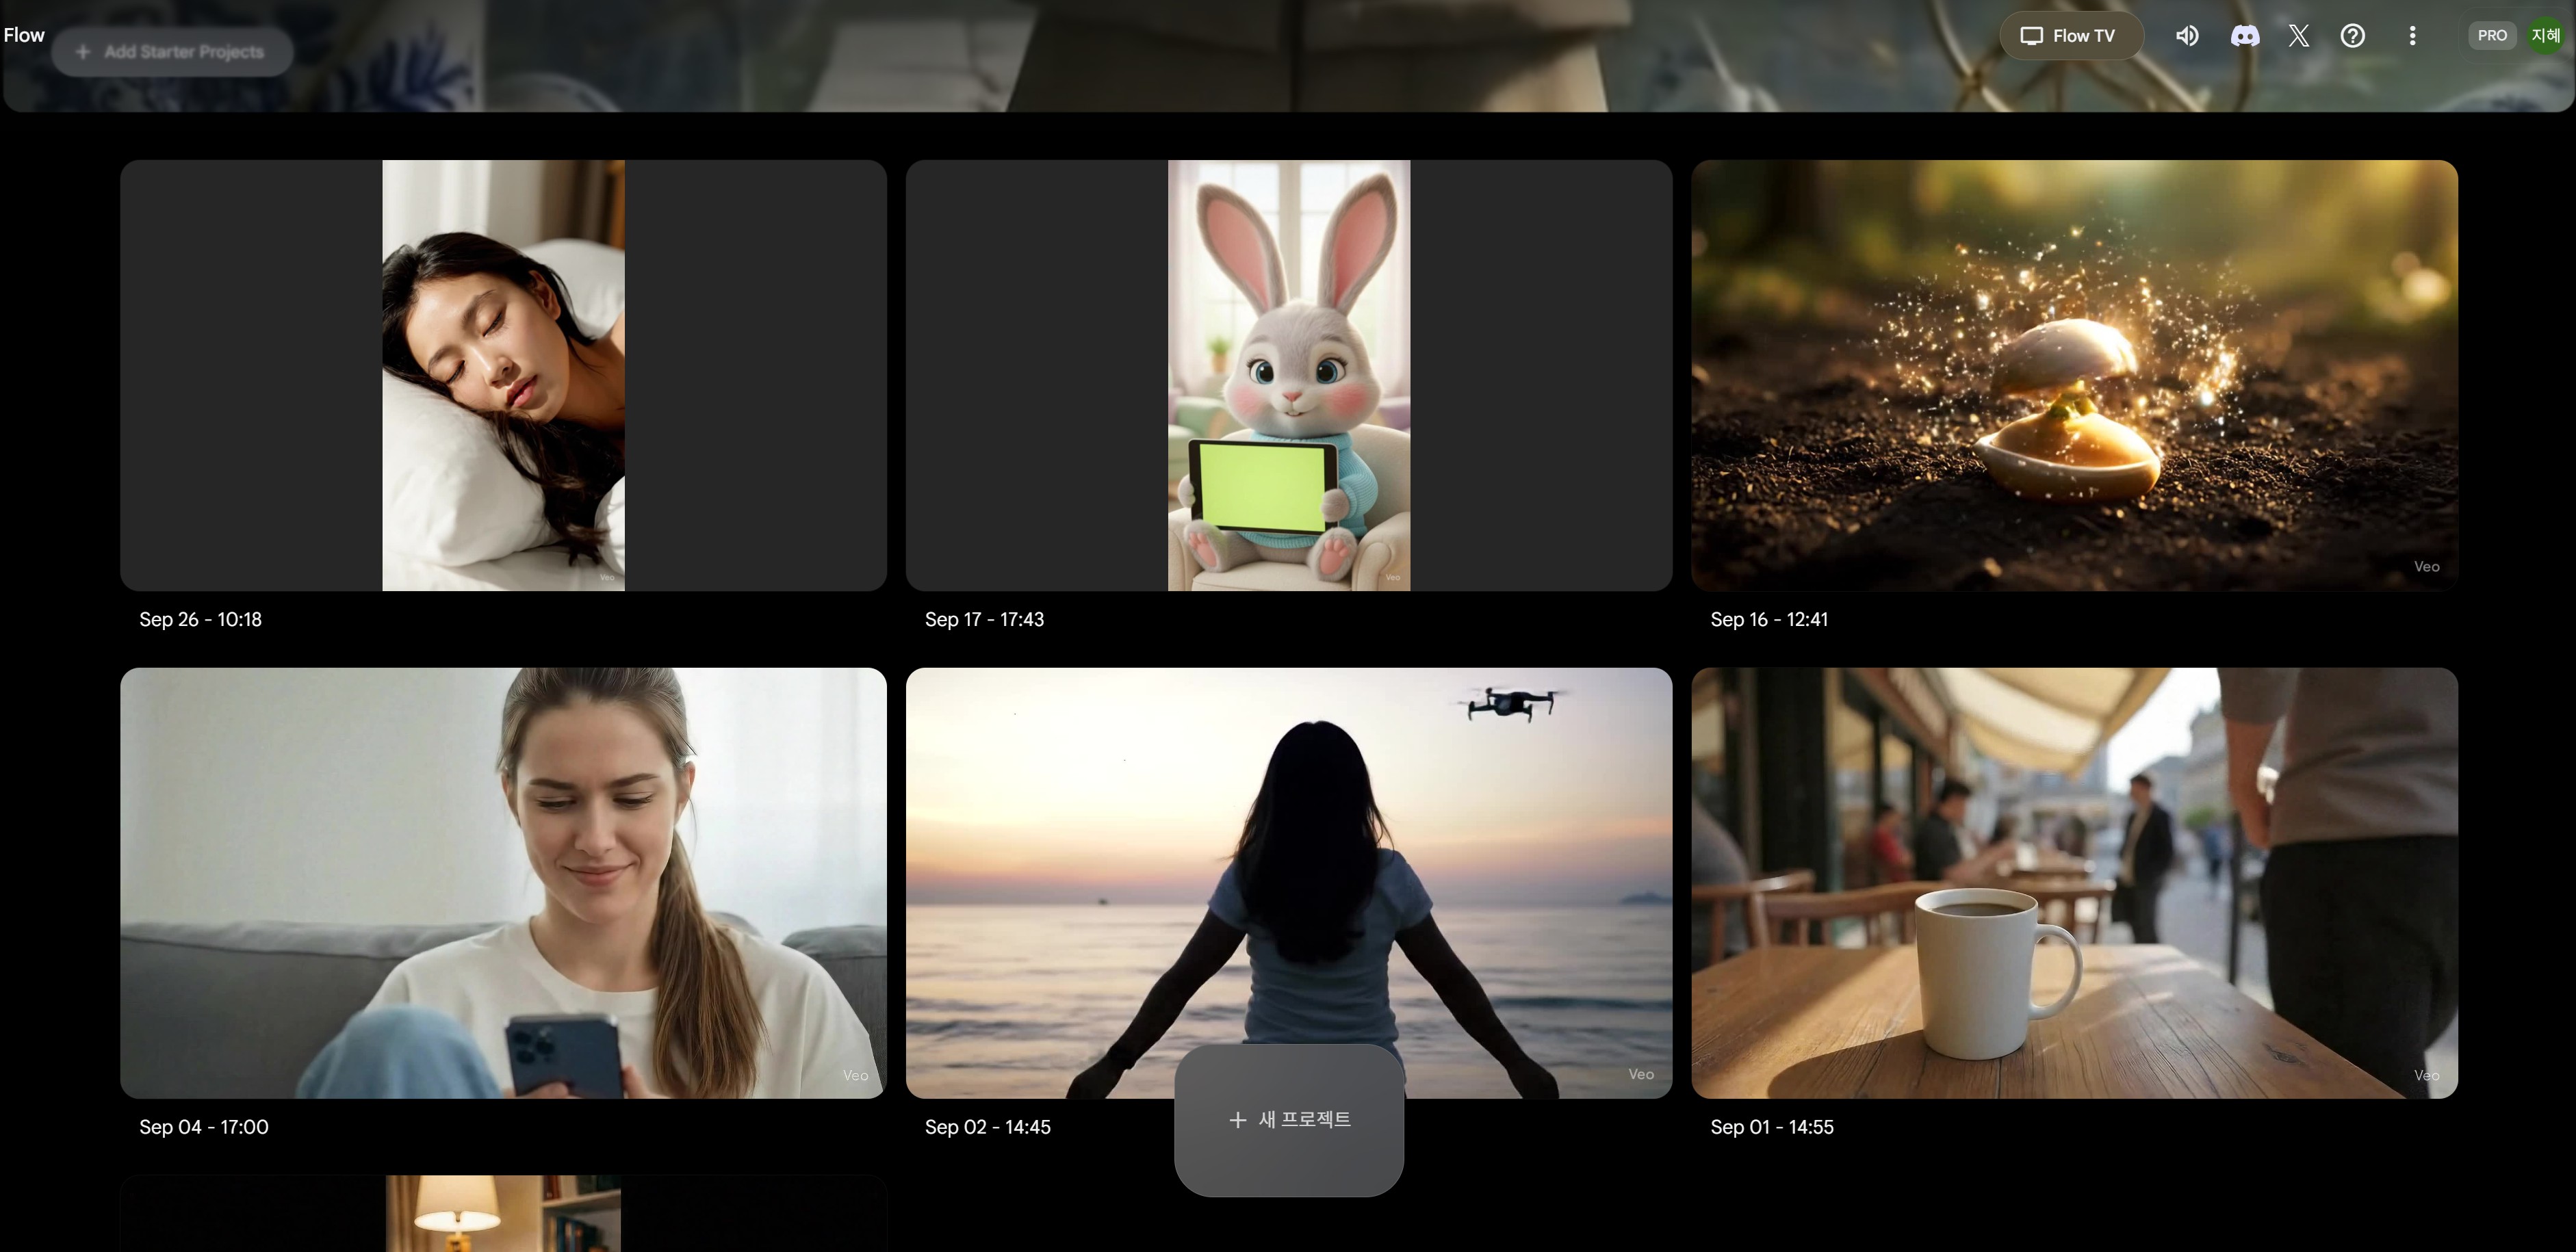The width and height of the screenshot is (2576, 1252).
Task: Toggle sound with the speaker icon
Action: [2187, 36]
